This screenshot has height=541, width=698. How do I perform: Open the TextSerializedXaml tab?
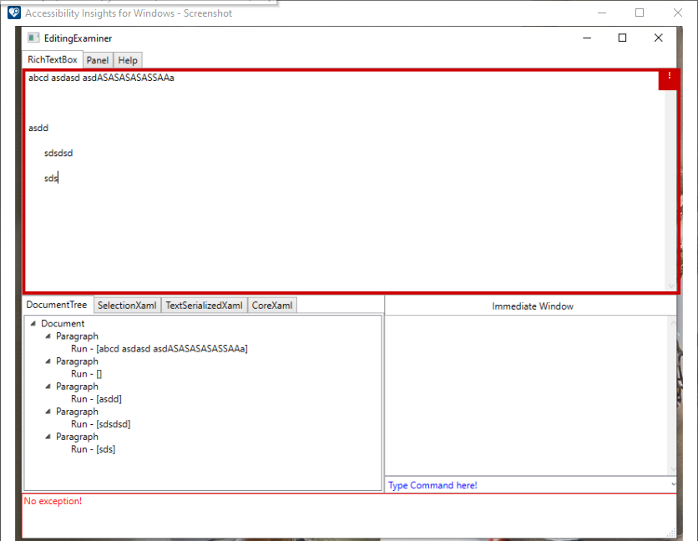coord(203,305)
